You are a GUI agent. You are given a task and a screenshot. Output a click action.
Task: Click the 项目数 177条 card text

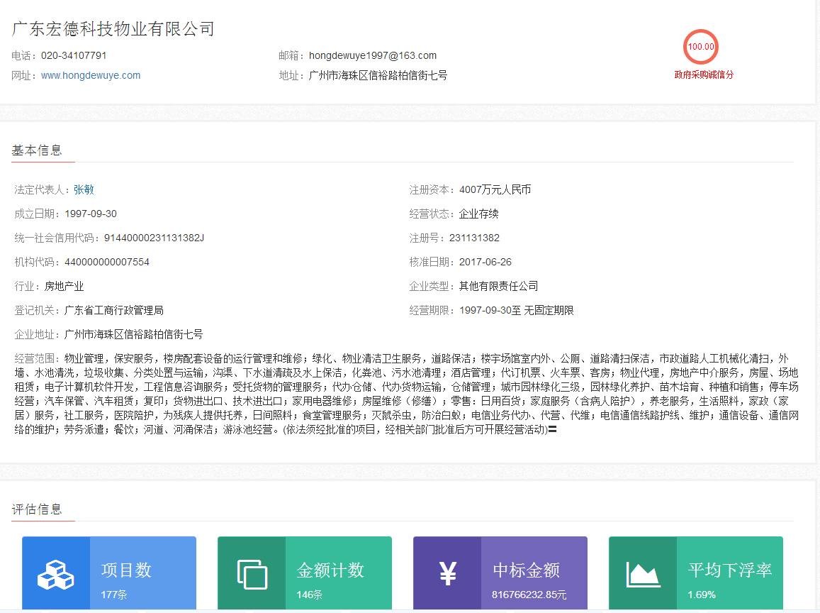click(x=126, y=580)
